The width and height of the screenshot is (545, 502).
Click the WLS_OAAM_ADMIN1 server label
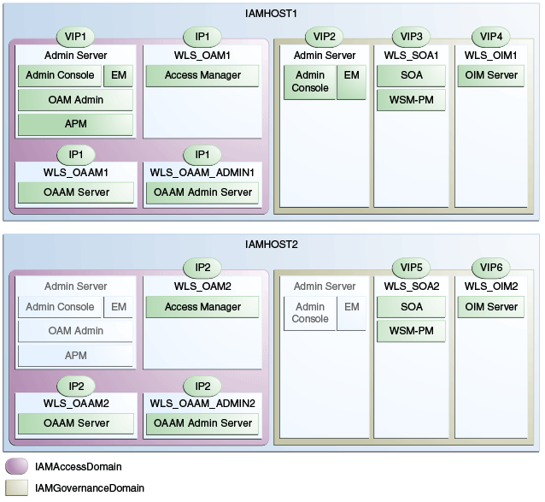202,173
